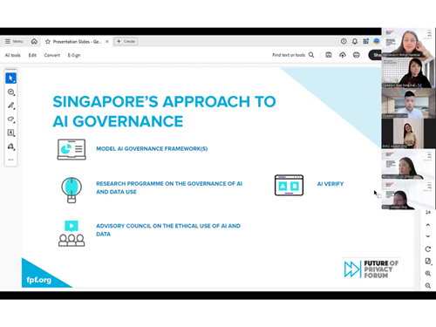Open page display options icon

428,262
